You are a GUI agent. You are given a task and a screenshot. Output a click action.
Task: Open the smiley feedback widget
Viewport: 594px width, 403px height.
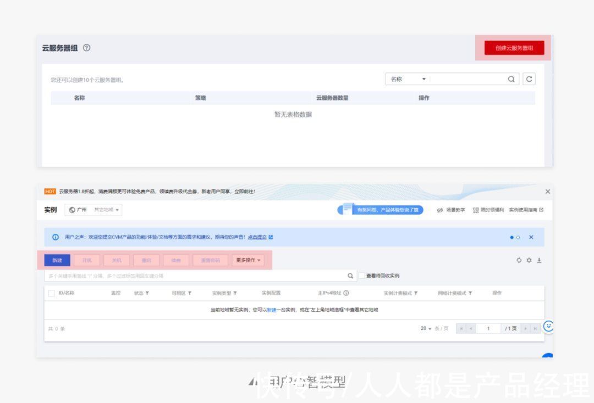pos(548,326)
